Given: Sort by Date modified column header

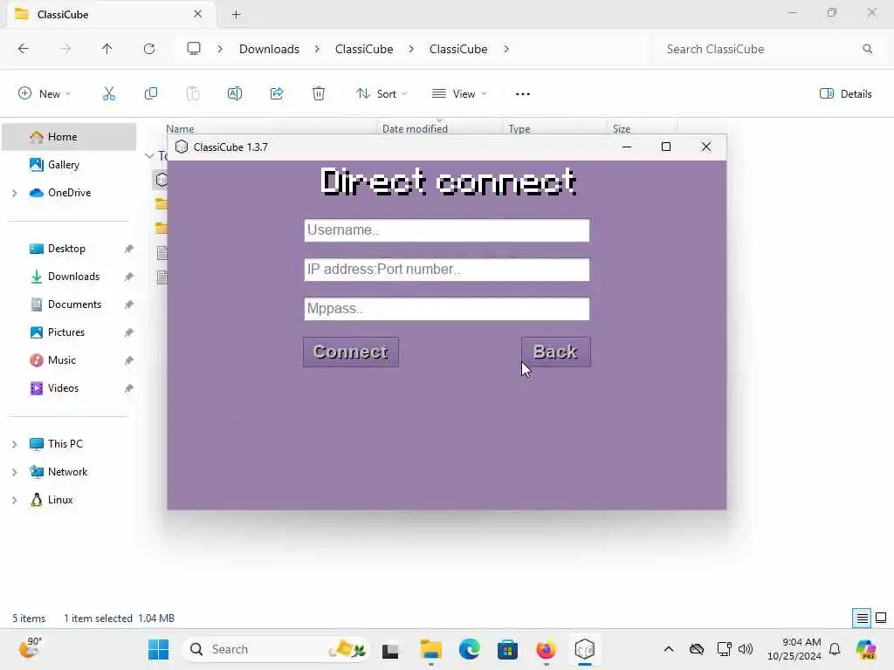Looking at the screenshot, I should 415,129.
